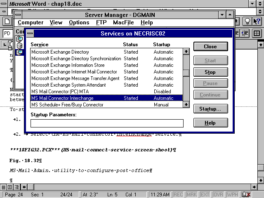Screen dimensions: 264x198
Task: Select Microsoft Exchange Directory service
Action: [106, 52]
